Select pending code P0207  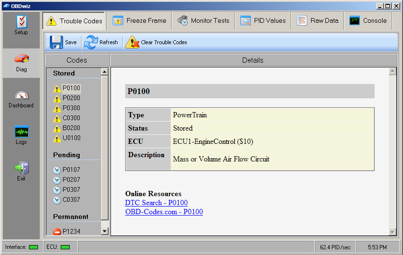71,179
